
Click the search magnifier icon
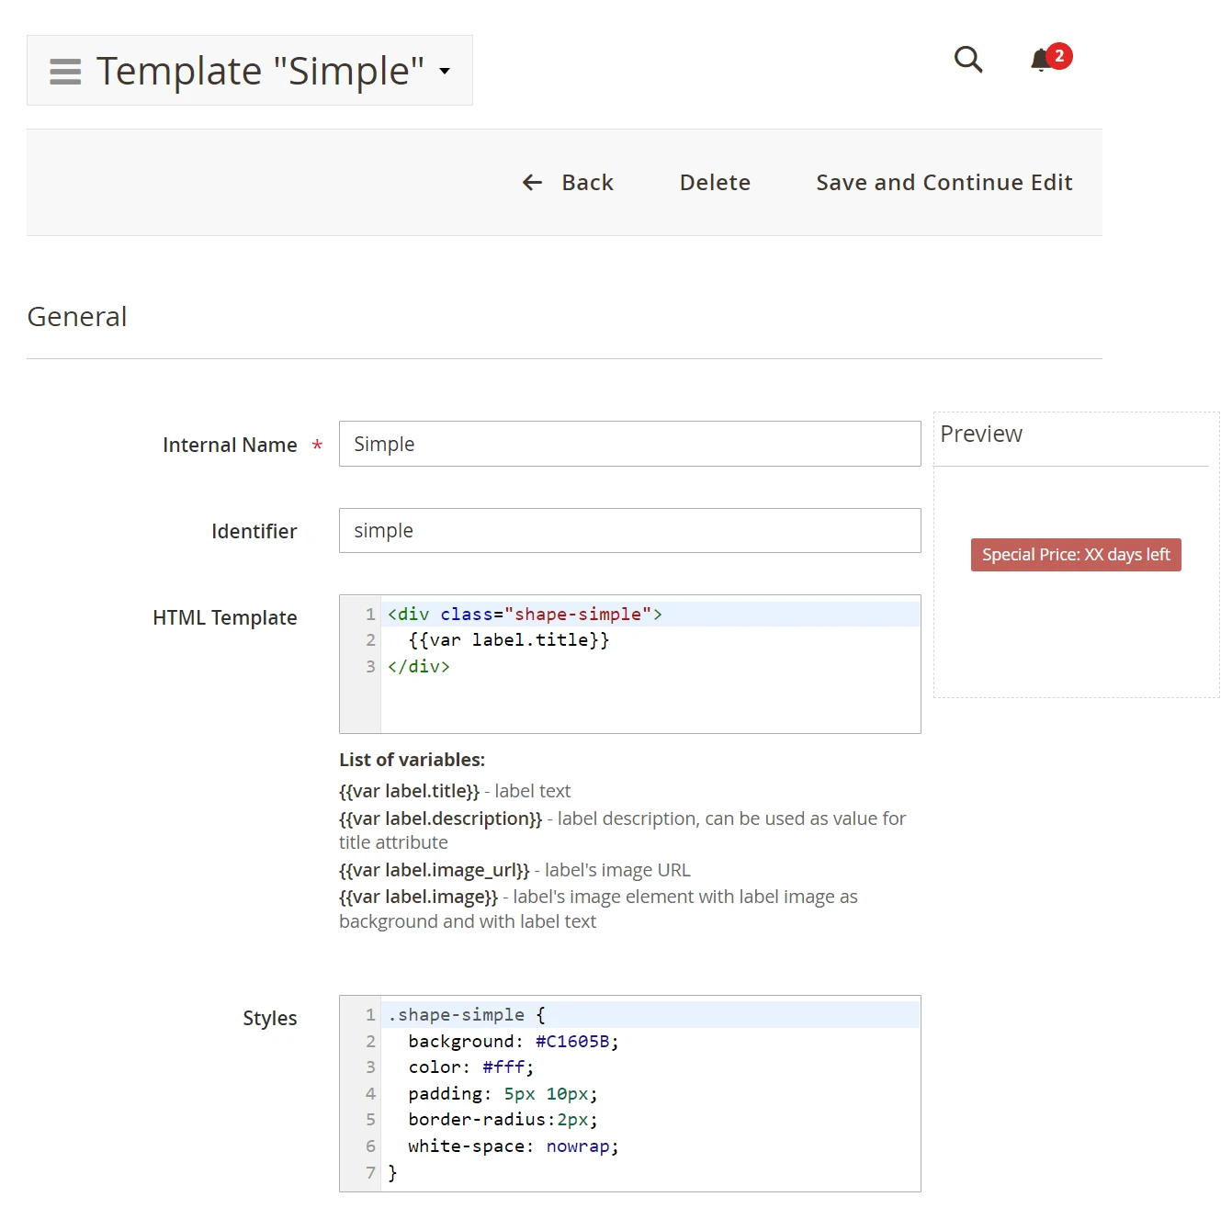[968, 60]
